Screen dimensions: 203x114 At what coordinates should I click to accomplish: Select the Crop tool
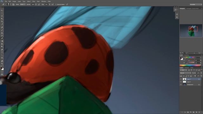click(2, 22)
